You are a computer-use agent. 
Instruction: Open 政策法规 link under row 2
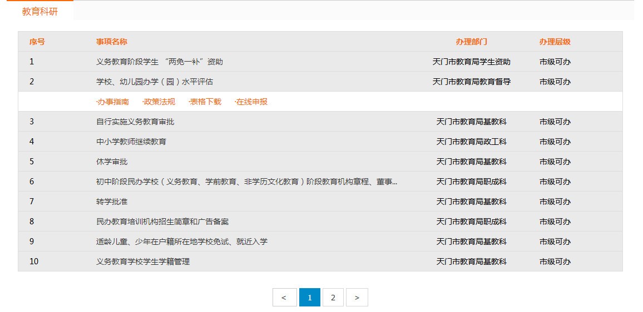(159, 102)
